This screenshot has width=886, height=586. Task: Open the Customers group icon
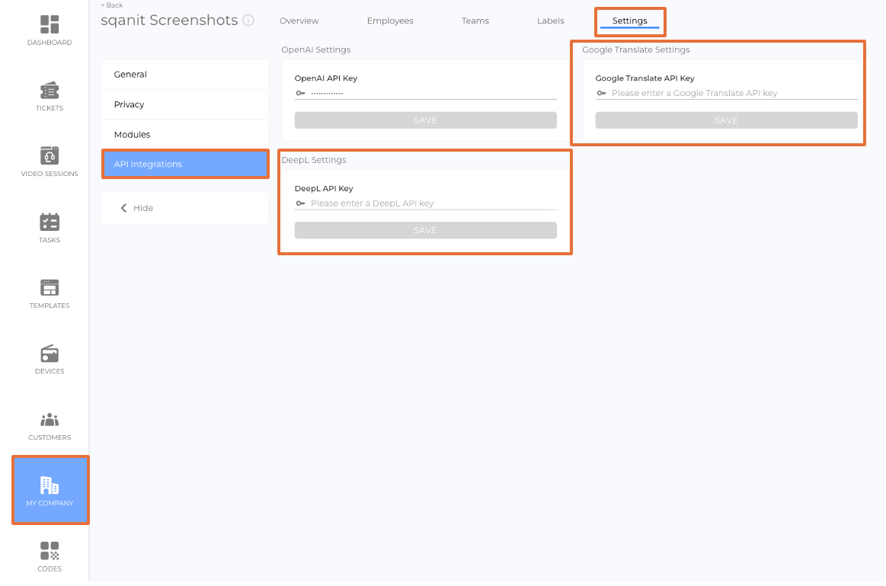(50, 420)
